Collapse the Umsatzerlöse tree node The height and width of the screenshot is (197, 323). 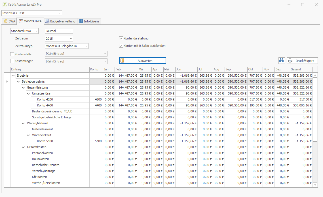point(28,93)
